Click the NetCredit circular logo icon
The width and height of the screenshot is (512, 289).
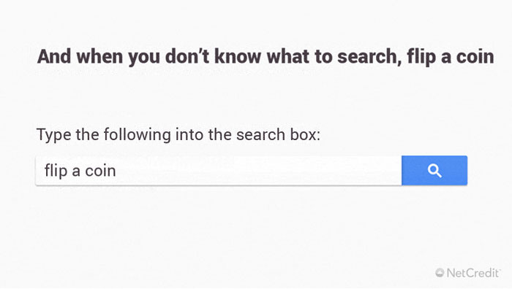pos(440,272)
